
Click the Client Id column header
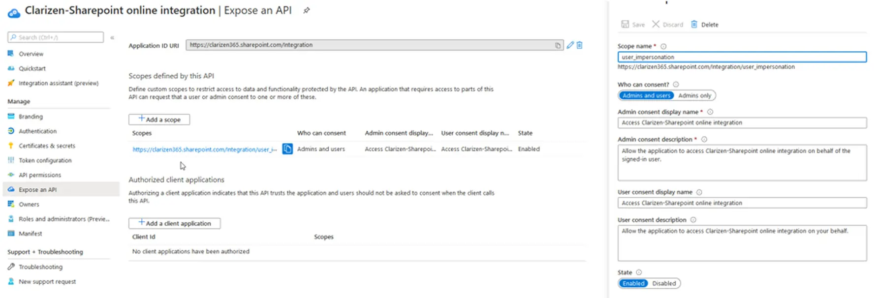144,237
